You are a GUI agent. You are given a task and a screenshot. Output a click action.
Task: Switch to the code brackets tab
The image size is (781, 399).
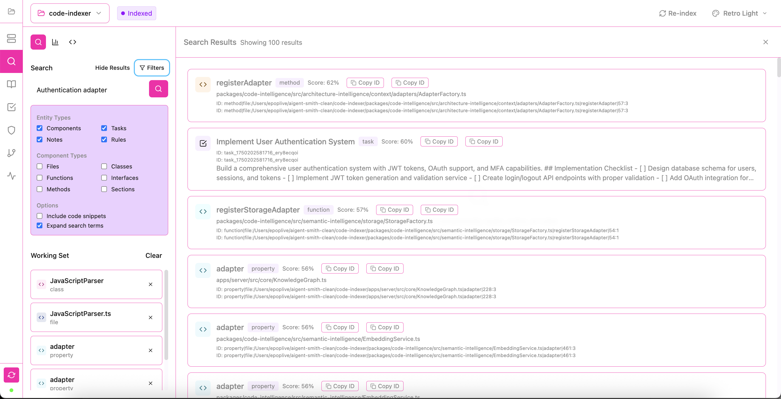(x=73, y=42)
